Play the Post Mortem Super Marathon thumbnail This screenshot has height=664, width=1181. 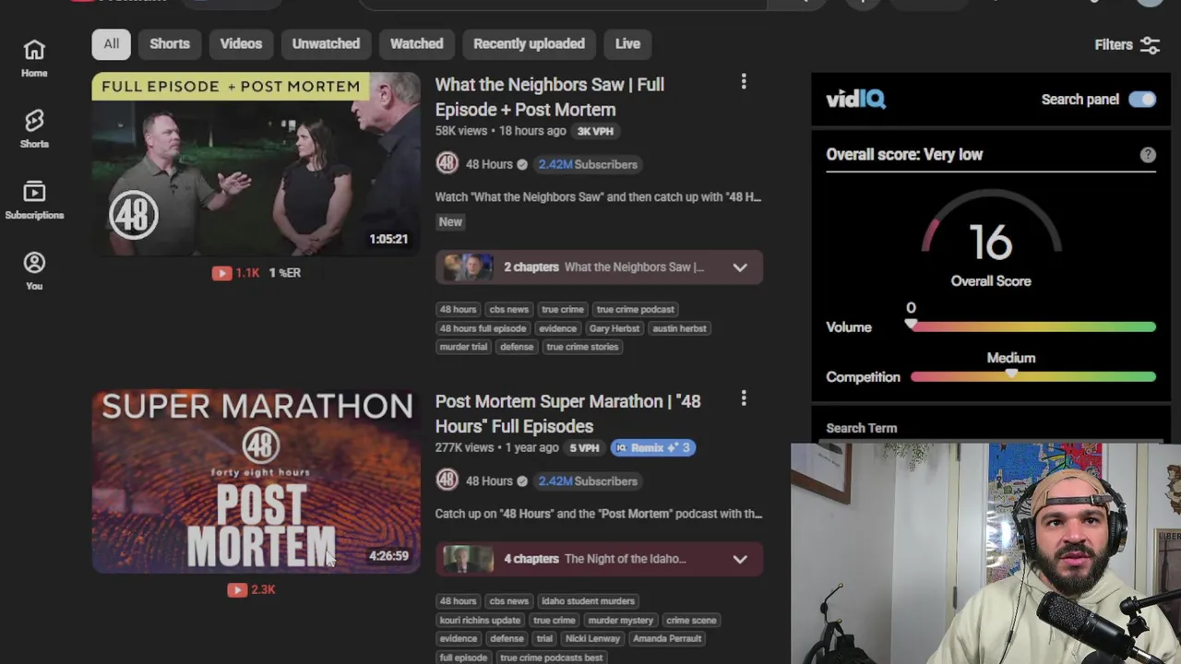point(256,480)
